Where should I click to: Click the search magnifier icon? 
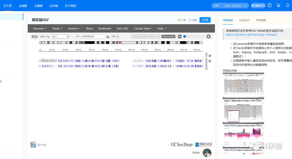[108, 36]
